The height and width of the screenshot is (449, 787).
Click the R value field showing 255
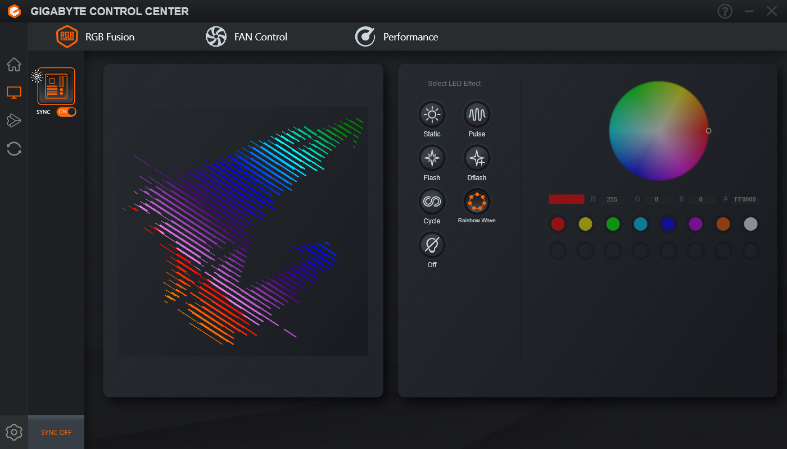pos(612,199)
